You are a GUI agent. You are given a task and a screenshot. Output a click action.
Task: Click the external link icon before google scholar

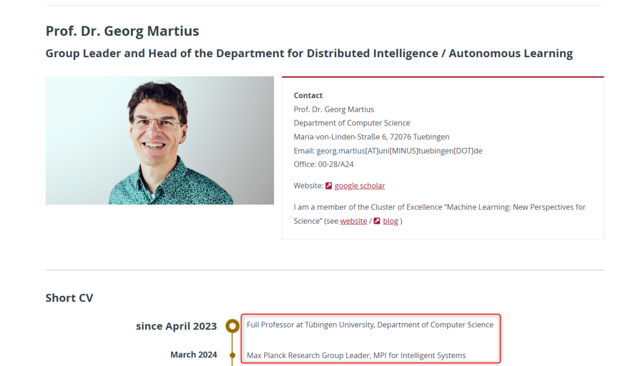328,186
